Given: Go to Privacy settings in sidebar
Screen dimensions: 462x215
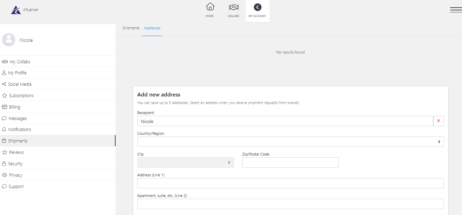Looking at the screenshot, I should coord(16,175).
